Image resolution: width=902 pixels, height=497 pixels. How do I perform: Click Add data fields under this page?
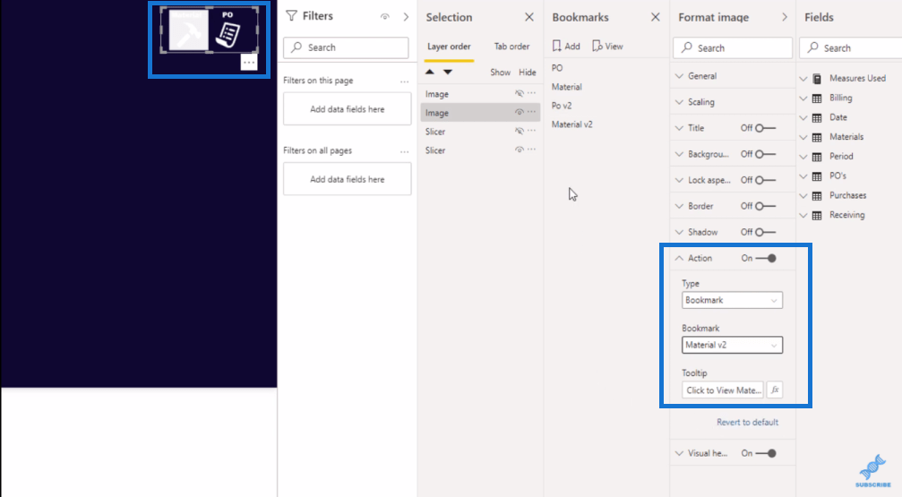pyautogui.click(x=347, y=109)
